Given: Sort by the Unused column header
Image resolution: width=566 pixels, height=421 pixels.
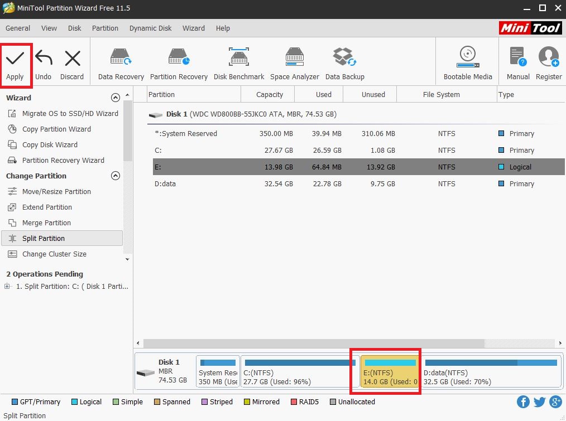Looking at the screenshot, I should click(x=370, y=95).
